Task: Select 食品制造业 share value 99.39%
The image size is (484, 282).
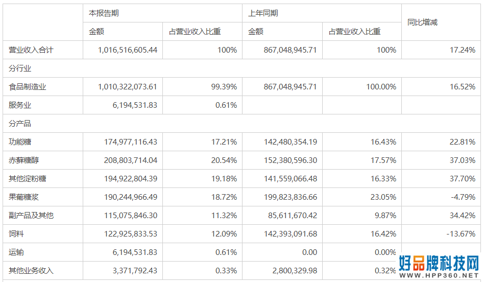Action: click(x=224, y=87)
